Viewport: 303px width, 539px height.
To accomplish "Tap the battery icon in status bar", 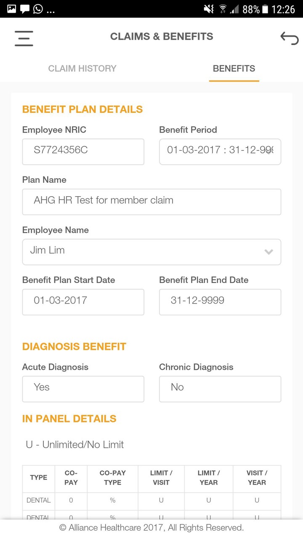I will [x=265, y=9].
